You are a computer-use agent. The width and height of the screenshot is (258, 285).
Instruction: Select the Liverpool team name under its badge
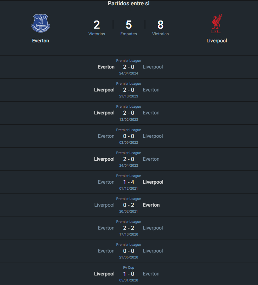point(217,41)
